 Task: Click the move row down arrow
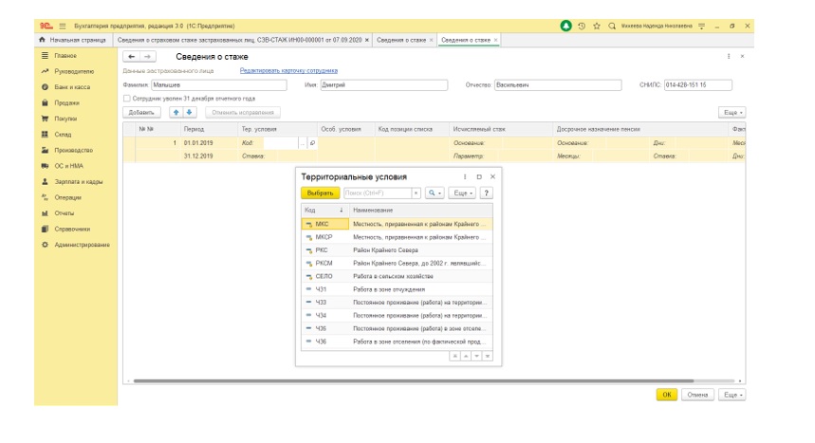(x=189, y=112)
